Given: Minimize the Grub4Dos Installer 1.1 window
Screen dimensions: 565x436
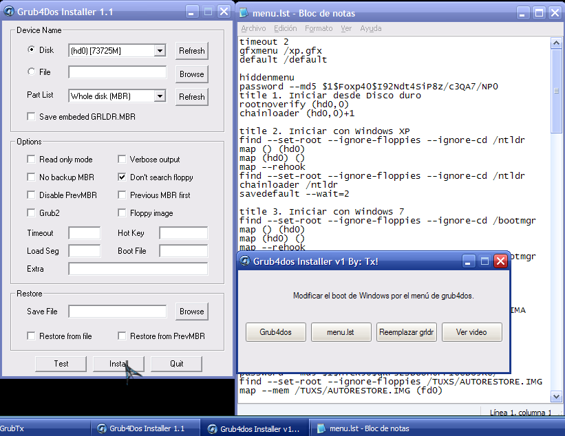Looking at the screenshot, I should (191, 12).
